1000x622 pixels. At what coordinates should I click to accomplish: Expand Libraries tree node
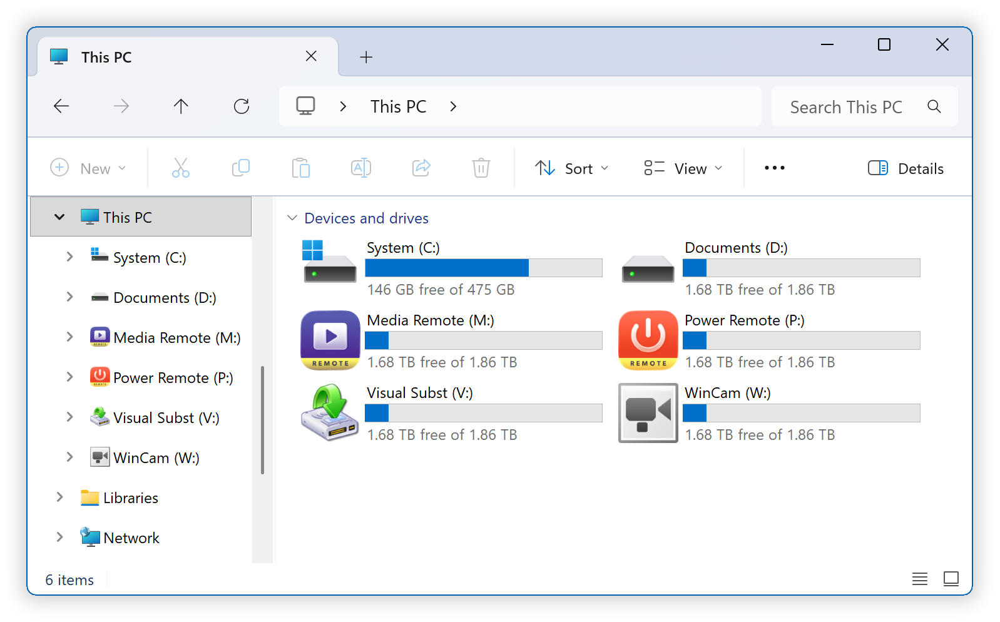coord(59,497)
